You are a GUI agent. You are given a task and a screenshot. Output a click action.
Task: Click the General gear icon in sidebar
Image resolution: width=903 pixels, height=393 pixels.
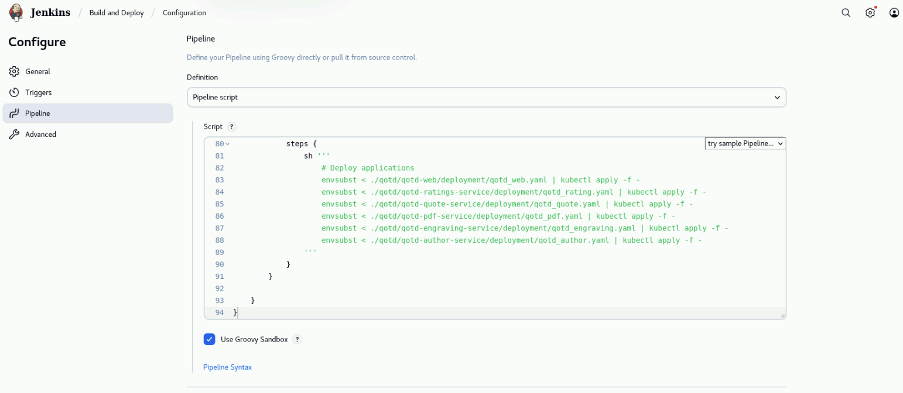14,71
